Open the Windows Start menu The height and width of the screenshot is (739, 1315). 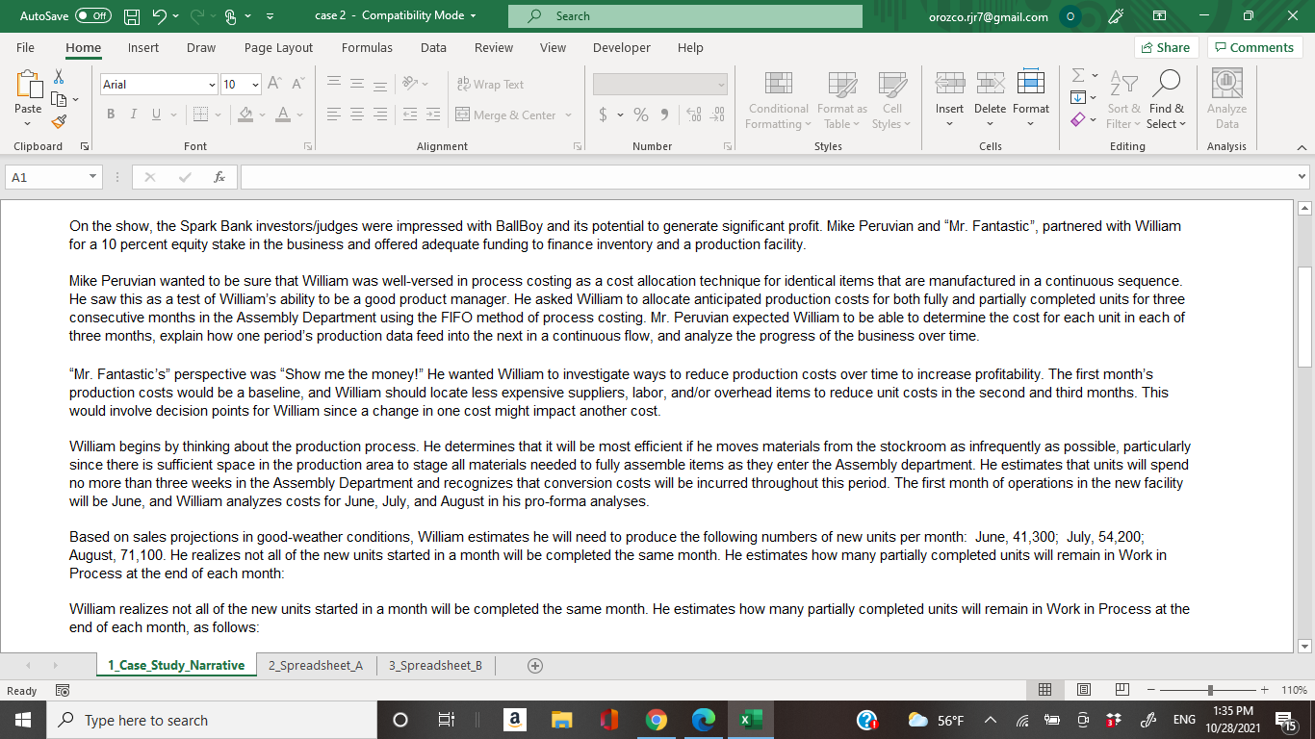pyautogui.click(x=22, y=720)
